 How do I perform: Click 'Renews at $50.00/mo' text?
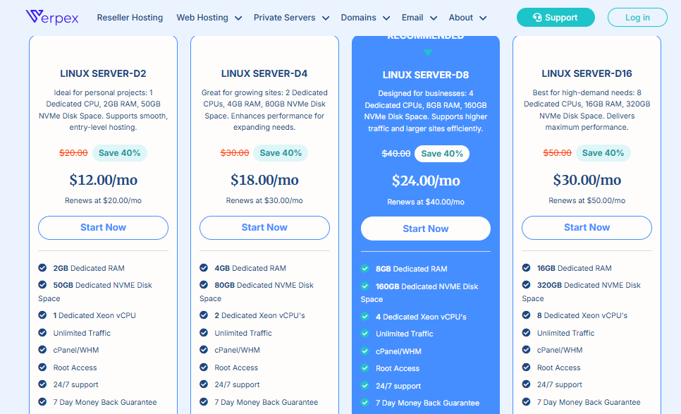click(587, 200)
